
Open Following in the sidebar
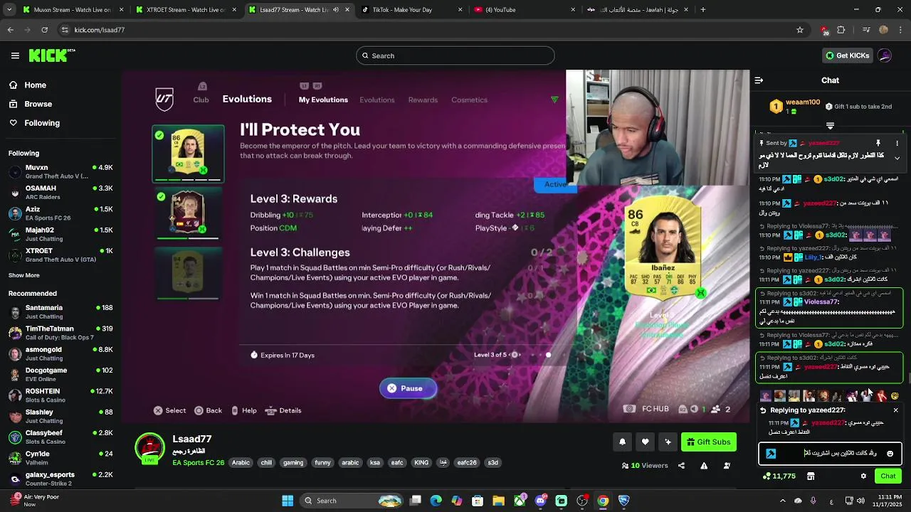pyautogui.click(x=42, y=123)
